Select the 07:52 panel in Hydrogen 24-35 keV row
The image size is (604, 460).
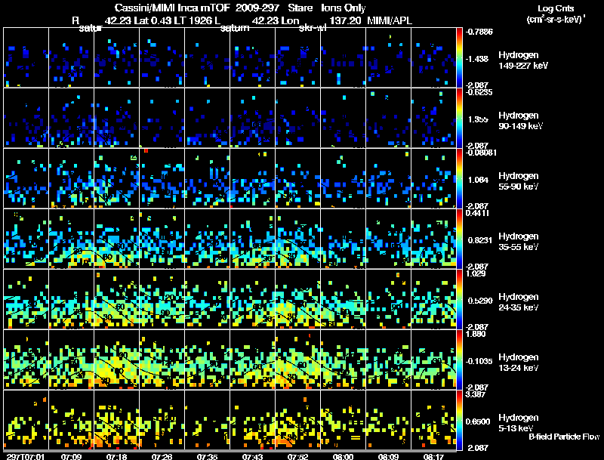point(297,299)
